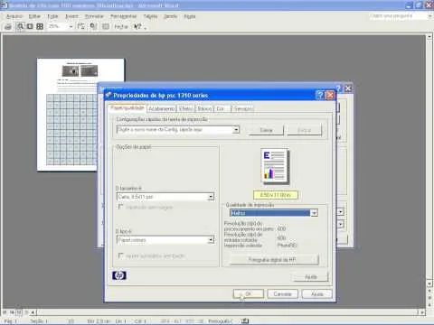Open toolbar options arrow after help icon
This screenshot has height=325, width=434.
[146, 28]
